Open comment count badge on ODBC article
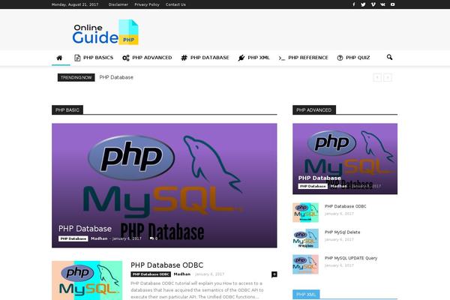The image size is (450, 300). [274, 274]
